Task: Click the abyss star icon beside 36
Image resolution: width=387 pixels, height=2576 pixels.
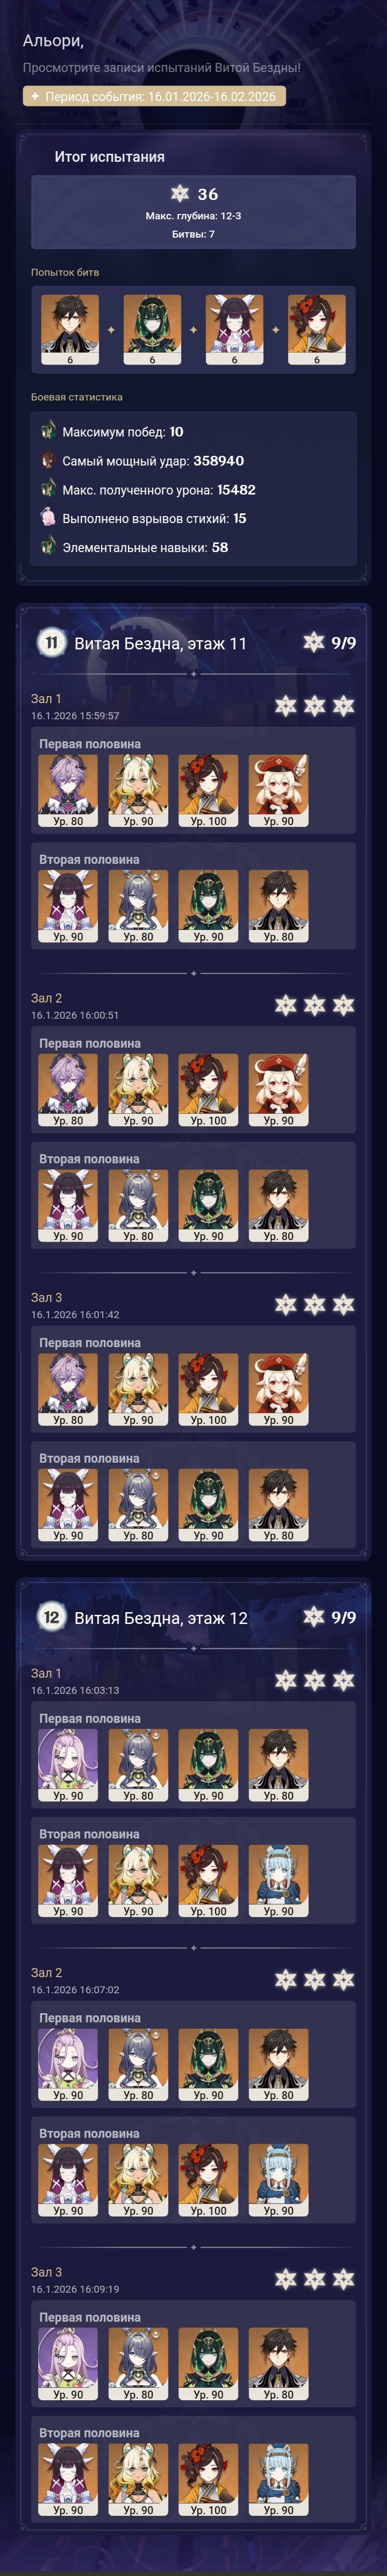Action: pyautogui.click(x=180, y=193)
